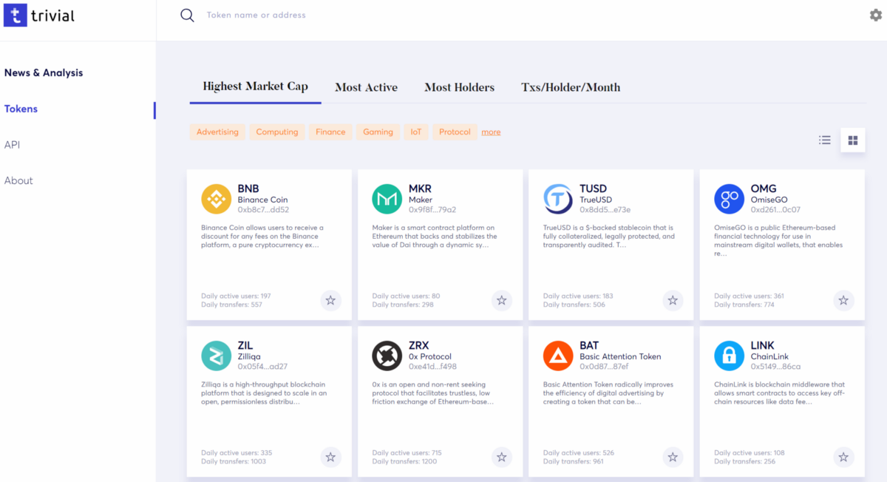Screen dimensions: 887x482
Task: Open the OMG token title
Action: coord(764,189)
